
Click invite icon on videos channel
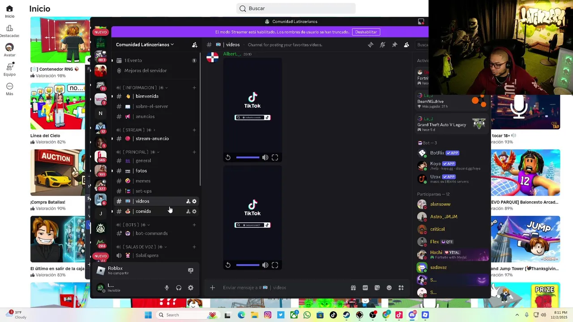(188, 201)
